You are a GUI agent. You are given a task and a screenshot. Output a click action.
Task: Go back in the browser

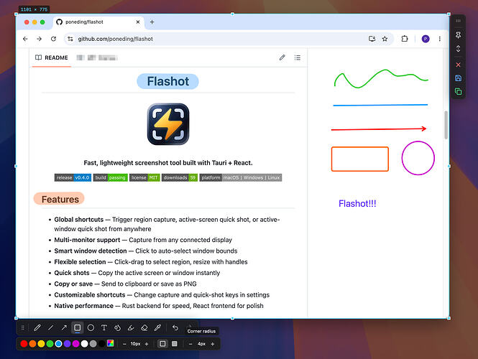[25, 39]
